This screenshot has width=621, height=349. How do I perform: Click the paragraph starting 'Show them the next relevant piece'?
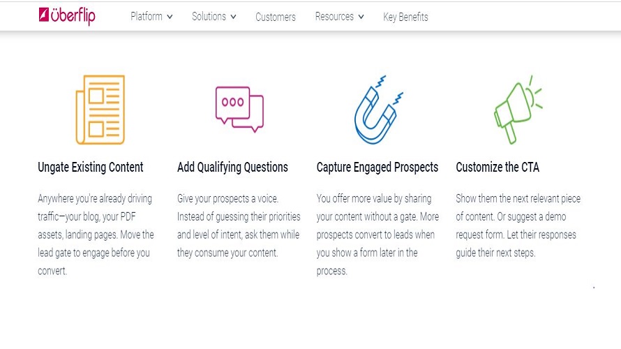(x=518, y=225)
